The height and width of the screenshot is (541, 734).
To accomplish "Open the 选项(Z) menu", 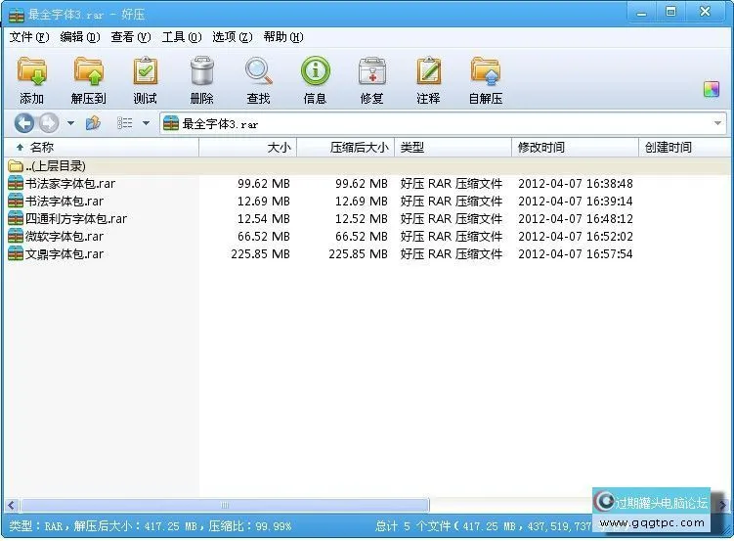I will pos(233,37).
